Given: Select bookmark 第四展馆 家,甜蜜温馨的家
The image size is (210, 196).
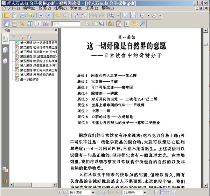Looking at the screenshot, I should pos(38,56).
